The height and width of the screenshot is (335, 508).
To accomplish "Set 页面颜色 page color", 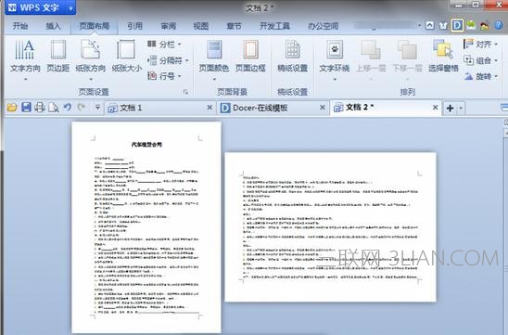I will (x=214, y=56).
